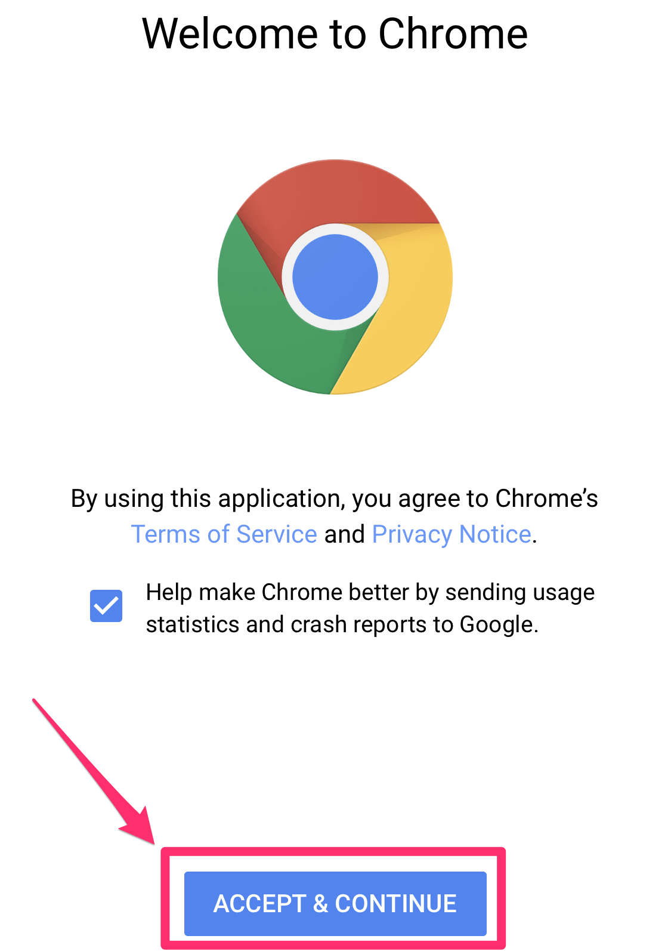The height and width of the screenshot is (951, 671).
Task: Tap the ACCEPT & CONTINUE button
Action: (335, 903)
